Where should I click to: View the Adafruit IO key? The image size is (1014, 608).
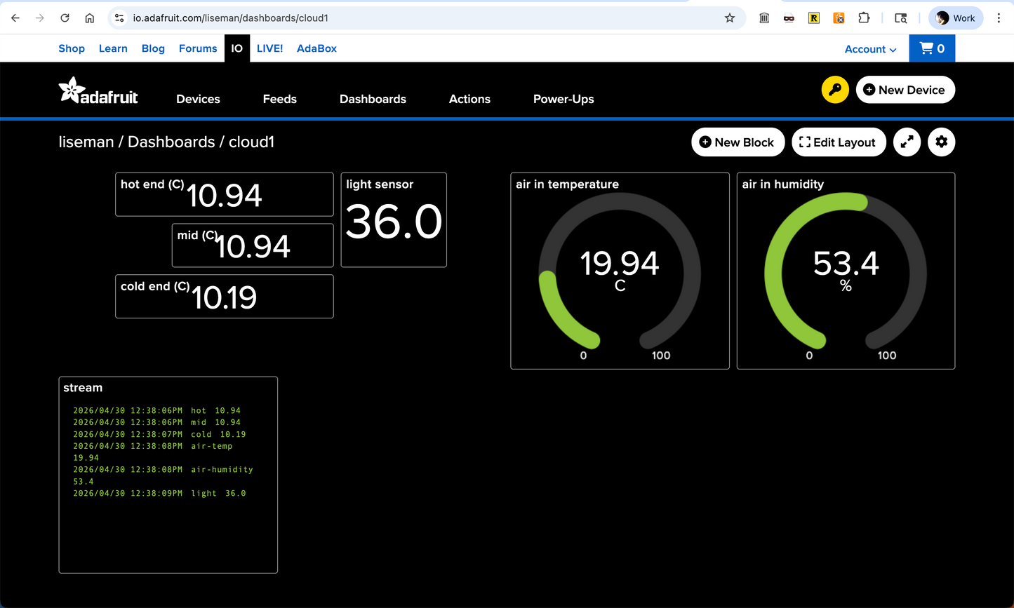[x=835, y=90]
